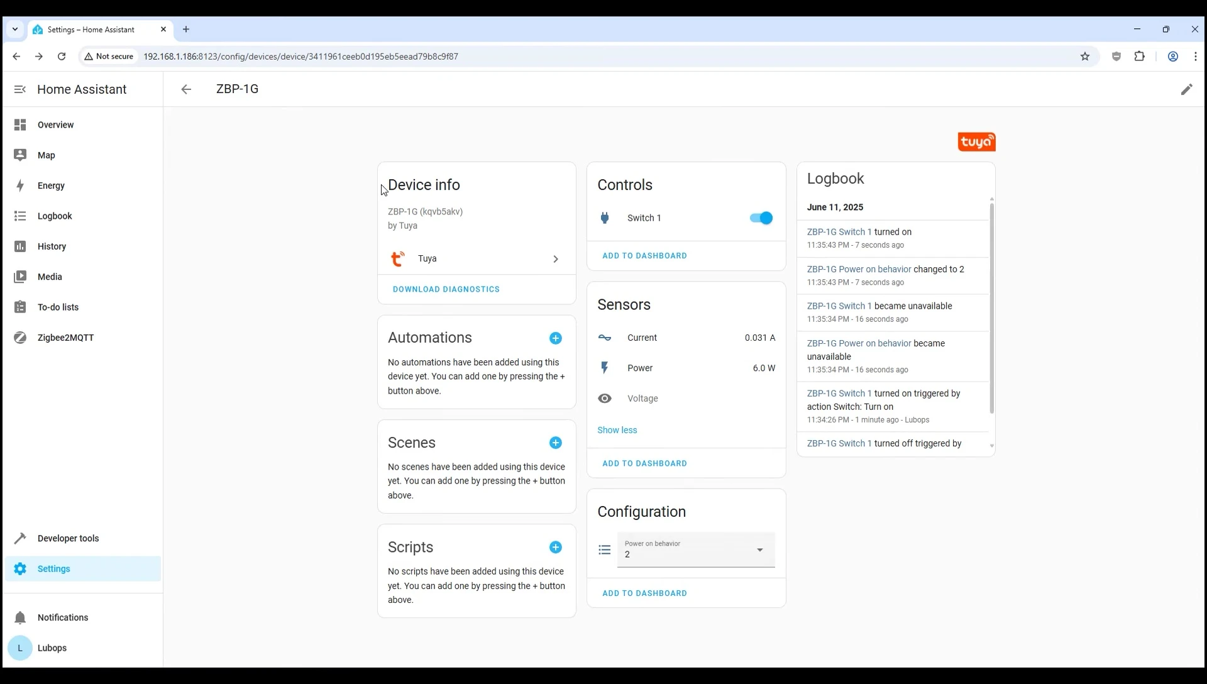Viewport: 1207px width, 684px height.
Task: Open the Notifications bell icon
Action: click(x=20, y=618)
